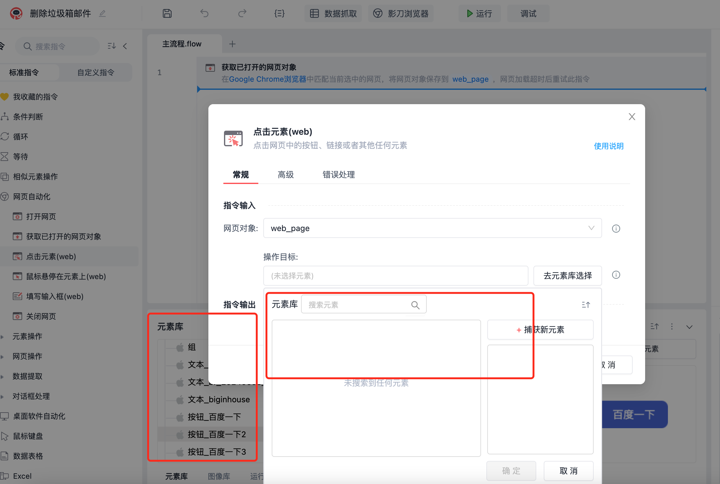Collapse the command panel with the left chevron
Viewport: 720px width, 484px height.
(x=125, y=46)
